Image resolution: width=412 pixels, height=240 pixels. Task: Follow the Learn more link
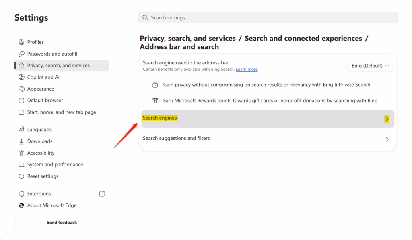click(247, 69)
